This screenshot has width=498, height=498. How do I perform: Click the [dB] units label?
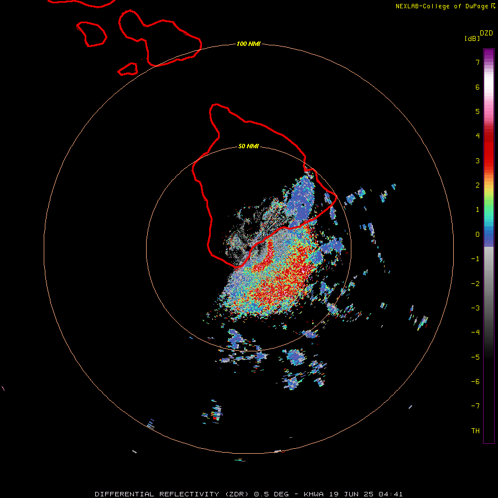tap(472, 38)
